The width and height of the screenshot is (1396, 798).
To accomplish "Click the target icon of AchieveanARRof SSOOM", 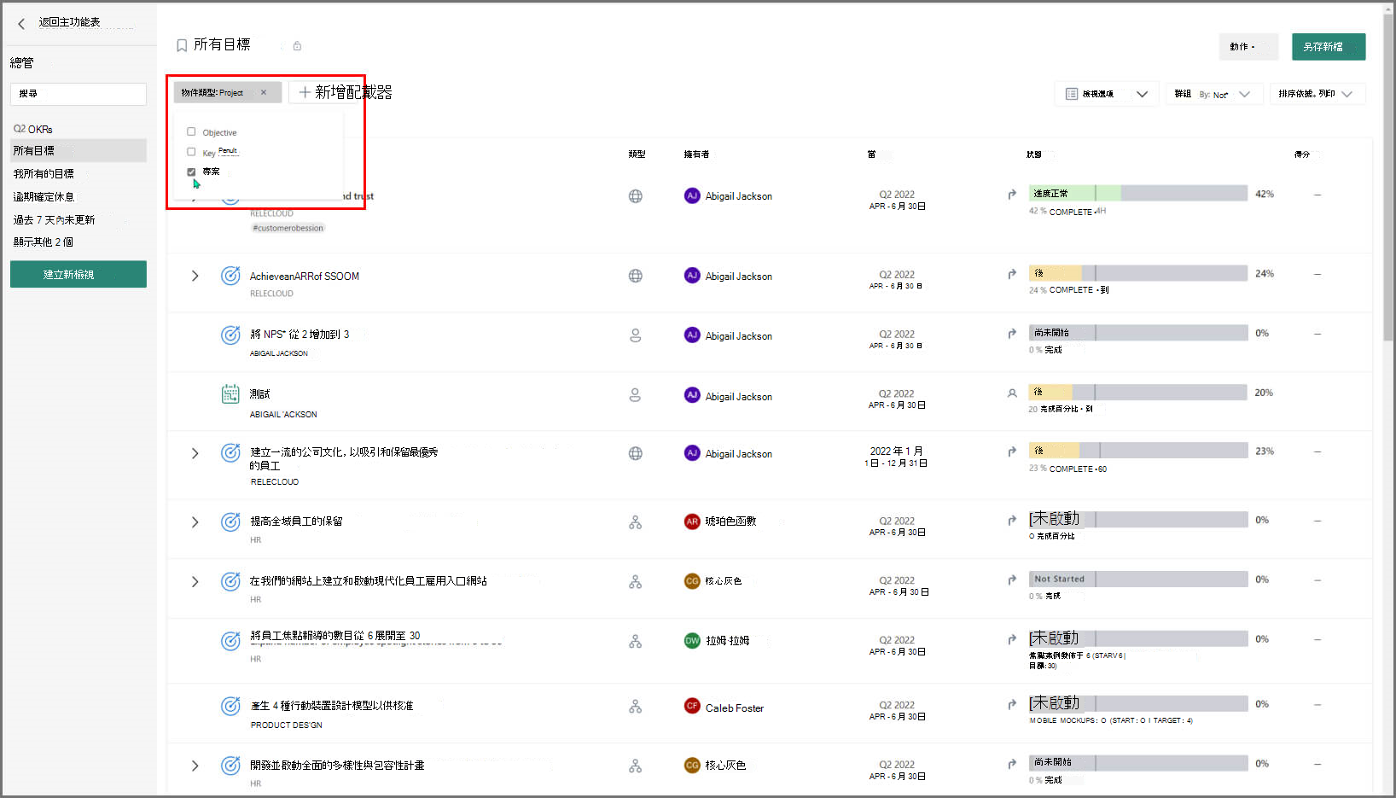I will coord(230,276).
